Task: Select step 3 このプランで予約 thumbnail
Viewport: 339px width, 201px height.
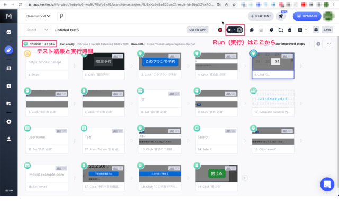Action: tap(160, 66)
